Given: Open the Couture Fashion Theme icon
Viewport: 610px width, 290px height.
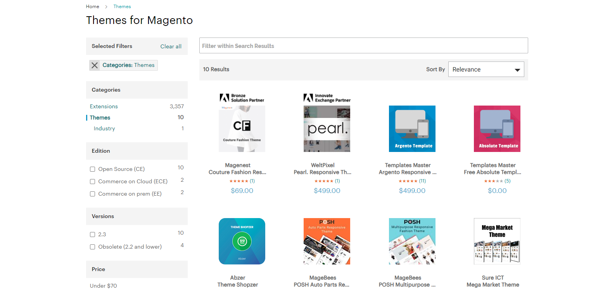Looking at the screenshot, I should (x=242, y=128).
